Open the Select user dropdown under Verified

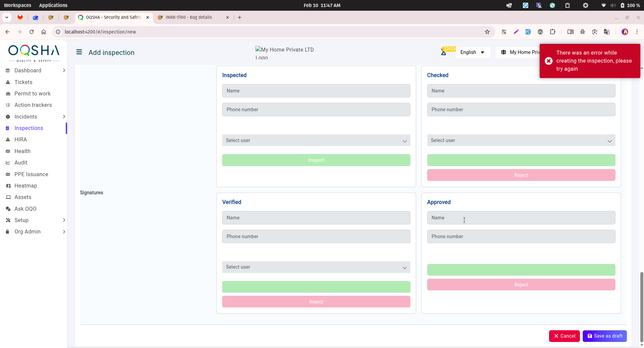[x=316, y=267]
